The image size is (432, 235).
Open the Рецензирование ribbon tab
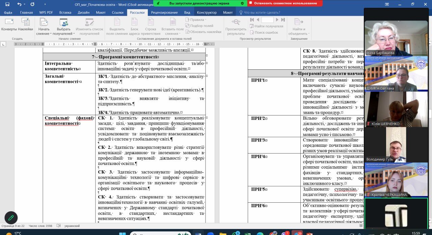[x=164, y=12]
